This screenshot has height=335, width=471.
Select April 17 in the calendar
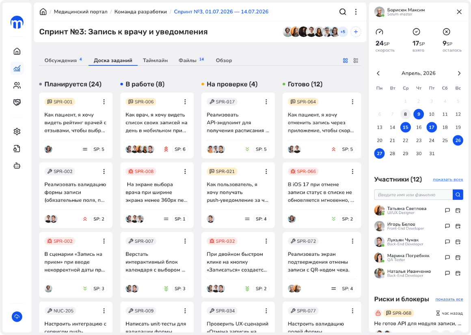[x=432, y=128]
